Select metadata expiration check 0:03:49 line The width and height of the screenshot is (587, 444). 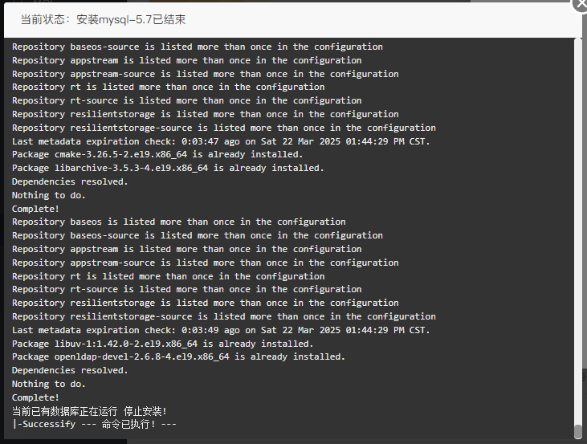(221, 330)
